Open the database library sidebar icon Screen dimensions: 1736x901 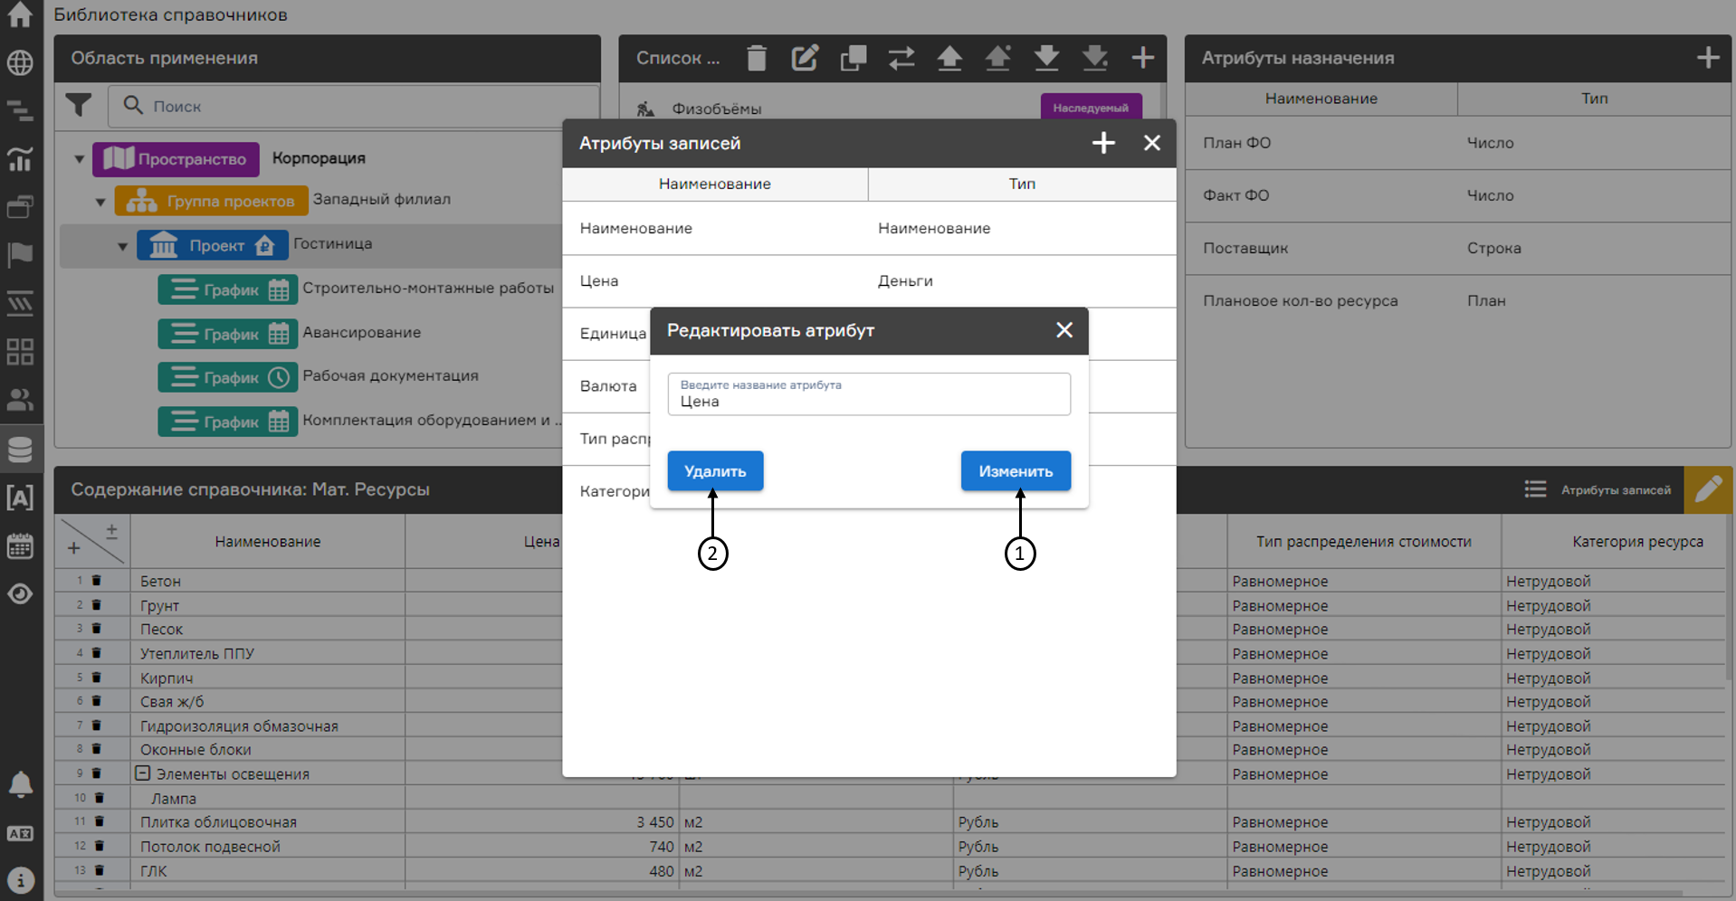pyautogui.click(x=20, y=449)
